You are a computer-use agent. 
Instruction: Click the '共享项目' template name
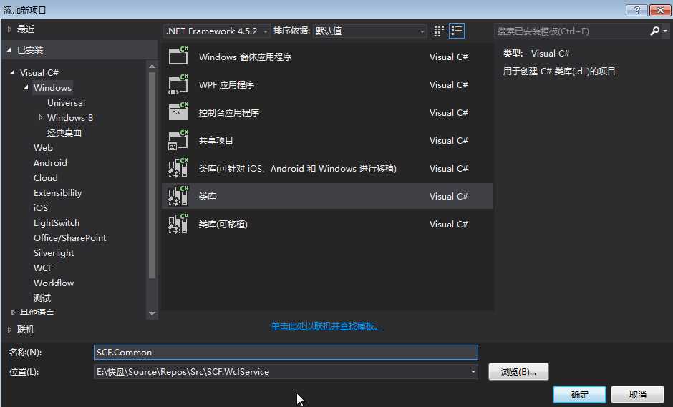click(216, 141)
